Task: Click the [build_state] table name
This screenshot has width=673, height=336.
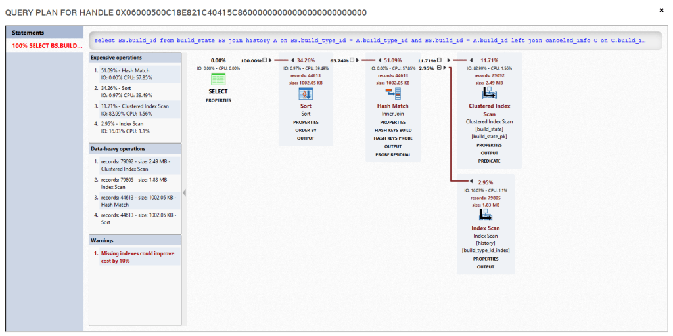Action: click(489, 129)
